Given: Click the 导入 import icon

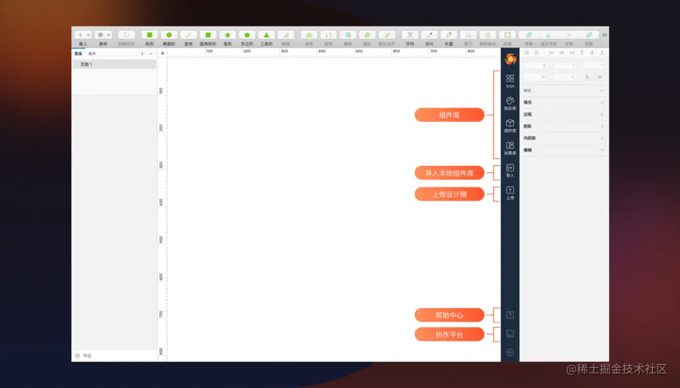Looking at the screenshot, I should point(510,170).
